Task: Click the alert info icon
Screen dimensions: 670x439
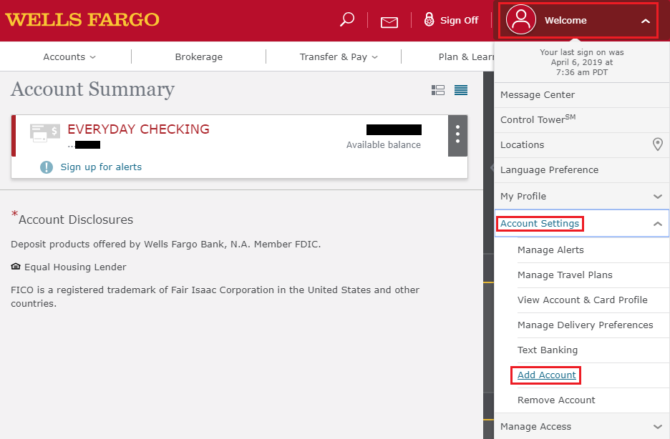Action: (x=46, y=167)
